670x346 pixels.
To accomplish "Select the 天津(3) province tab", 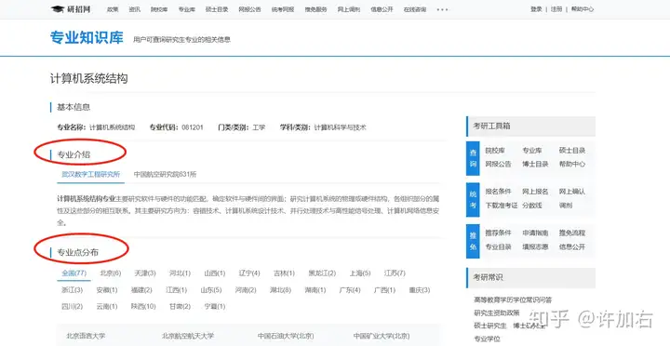I will pyautogui.click(x=145, y=273).
